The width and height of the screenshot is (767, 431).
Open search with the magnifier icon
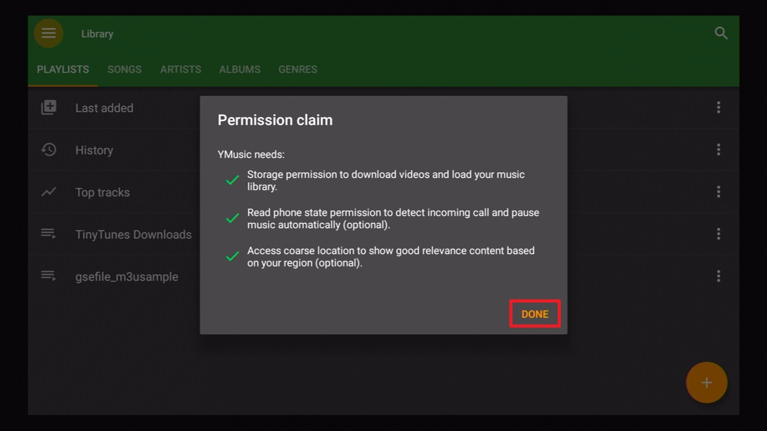(721, 33)
